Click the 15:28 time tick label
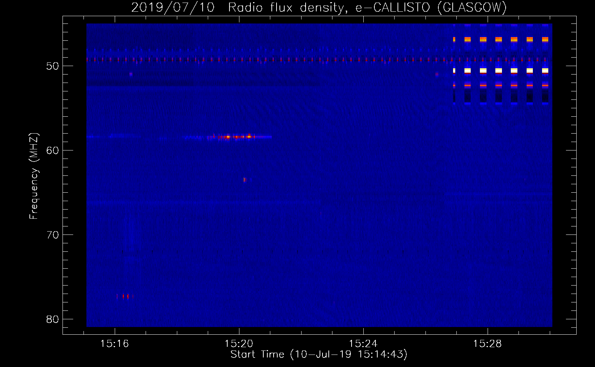595x367 pixels. tap(488, 344)
